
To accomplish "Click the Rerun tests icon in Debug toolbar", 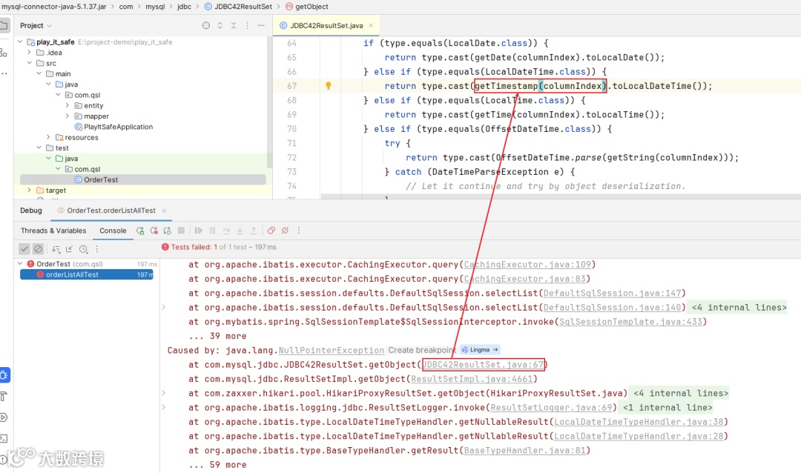I will pyautogui.click(x=140, y=231).
